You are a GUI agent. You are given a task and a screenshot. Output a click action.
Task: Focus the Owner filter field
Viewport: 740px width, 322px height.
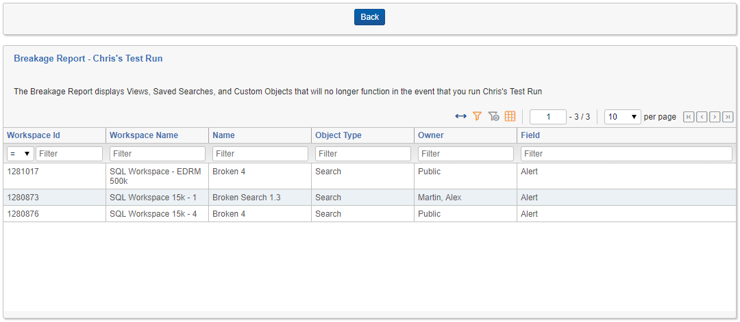click(x=466, y=154)
